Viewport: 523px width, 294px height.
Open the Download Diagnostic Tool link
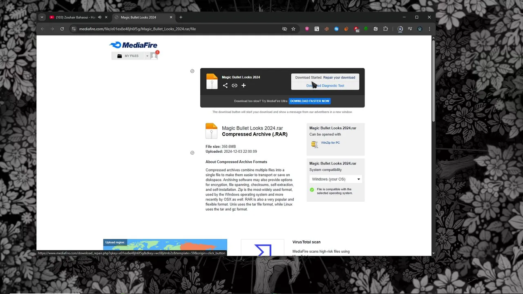click(325, 86)
